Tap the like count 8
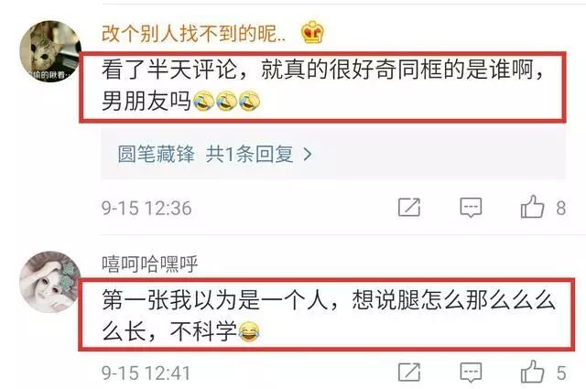This screenshot has height=389, width=586. point(560,208)
